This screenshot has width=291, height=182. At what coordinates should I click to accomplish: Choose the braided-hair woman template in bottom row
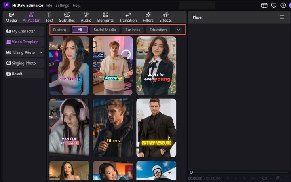coord(69,170)
